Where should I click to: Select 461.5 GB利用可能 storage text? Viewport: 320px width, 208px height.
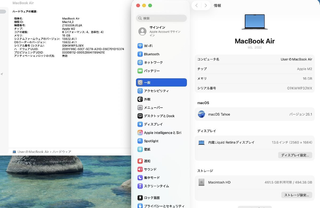click(288, 182)
